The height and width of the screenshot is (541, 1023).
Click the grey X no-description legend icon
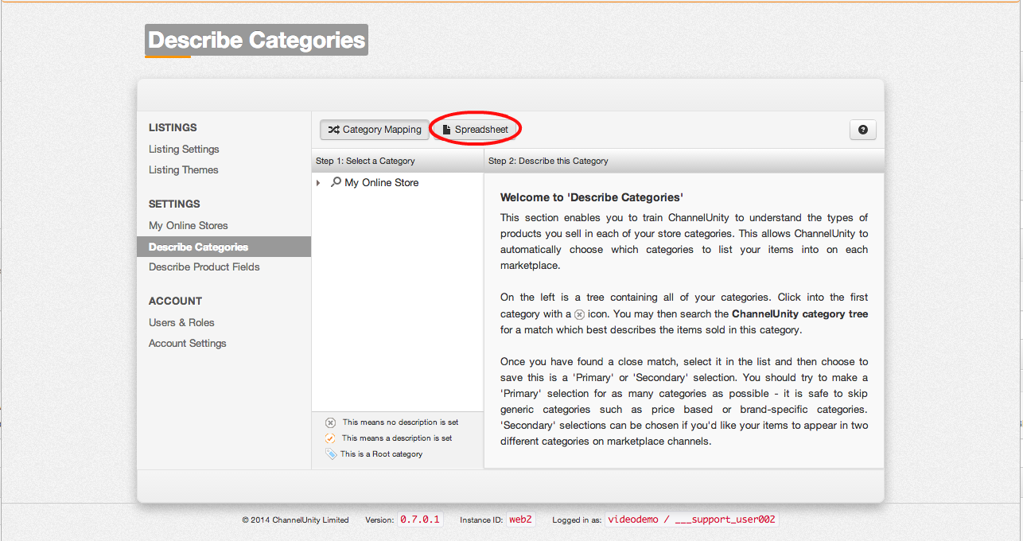(x=331, y=422)
